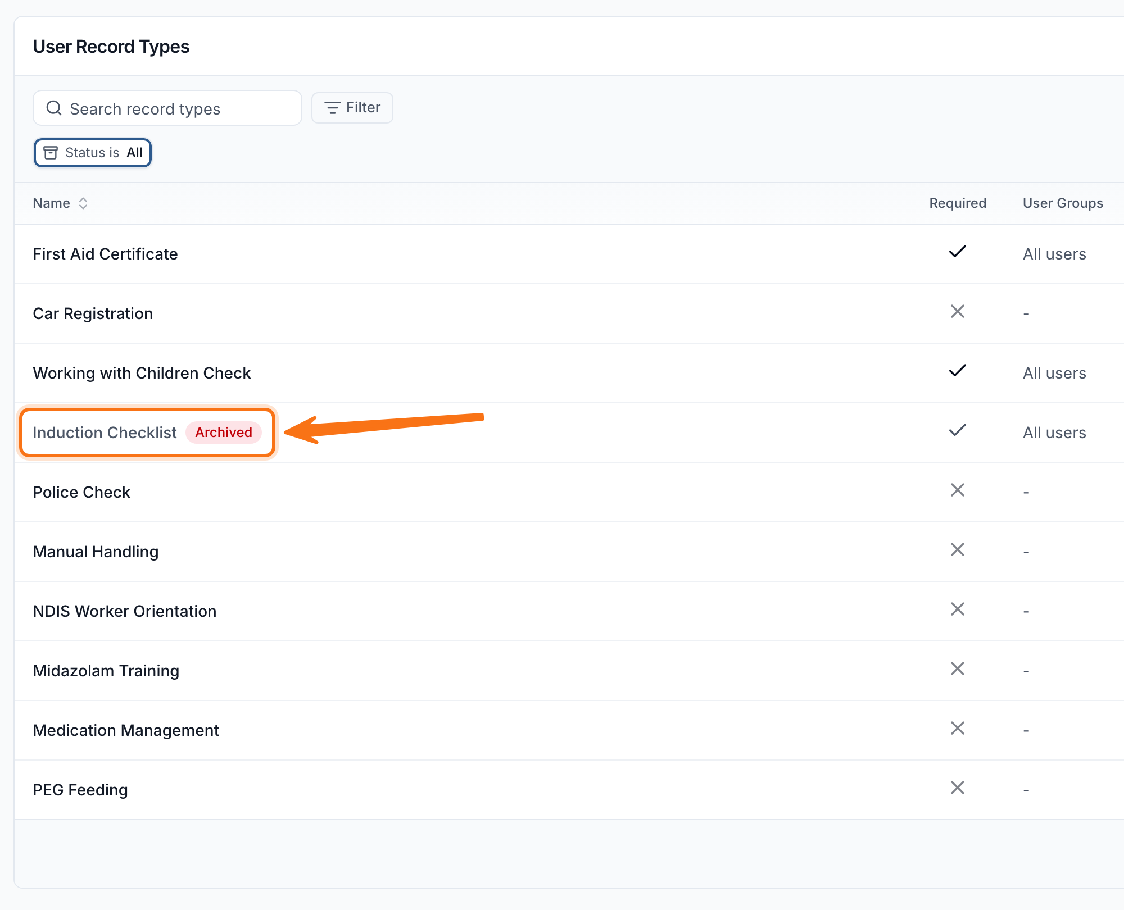
Task: Click the required checkmark for Induction Checklist
Action: click(958, 430)
